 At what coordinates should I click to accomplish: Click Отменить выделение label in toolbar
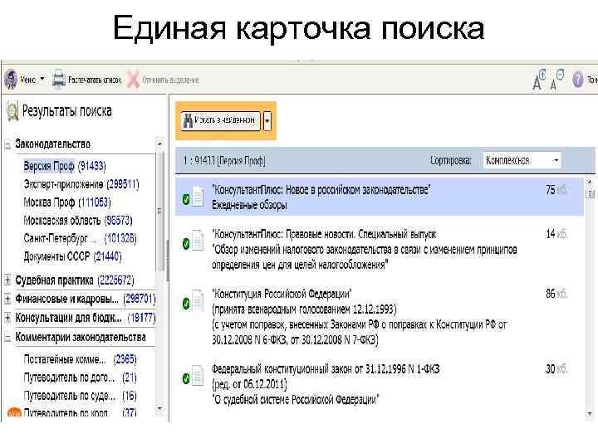point(170,80)
